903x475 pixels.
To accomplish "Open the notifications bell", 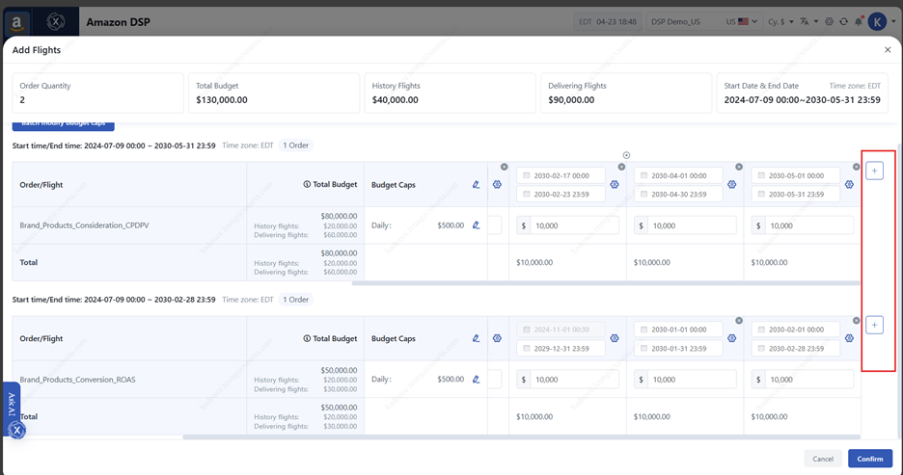I will 859,21.
